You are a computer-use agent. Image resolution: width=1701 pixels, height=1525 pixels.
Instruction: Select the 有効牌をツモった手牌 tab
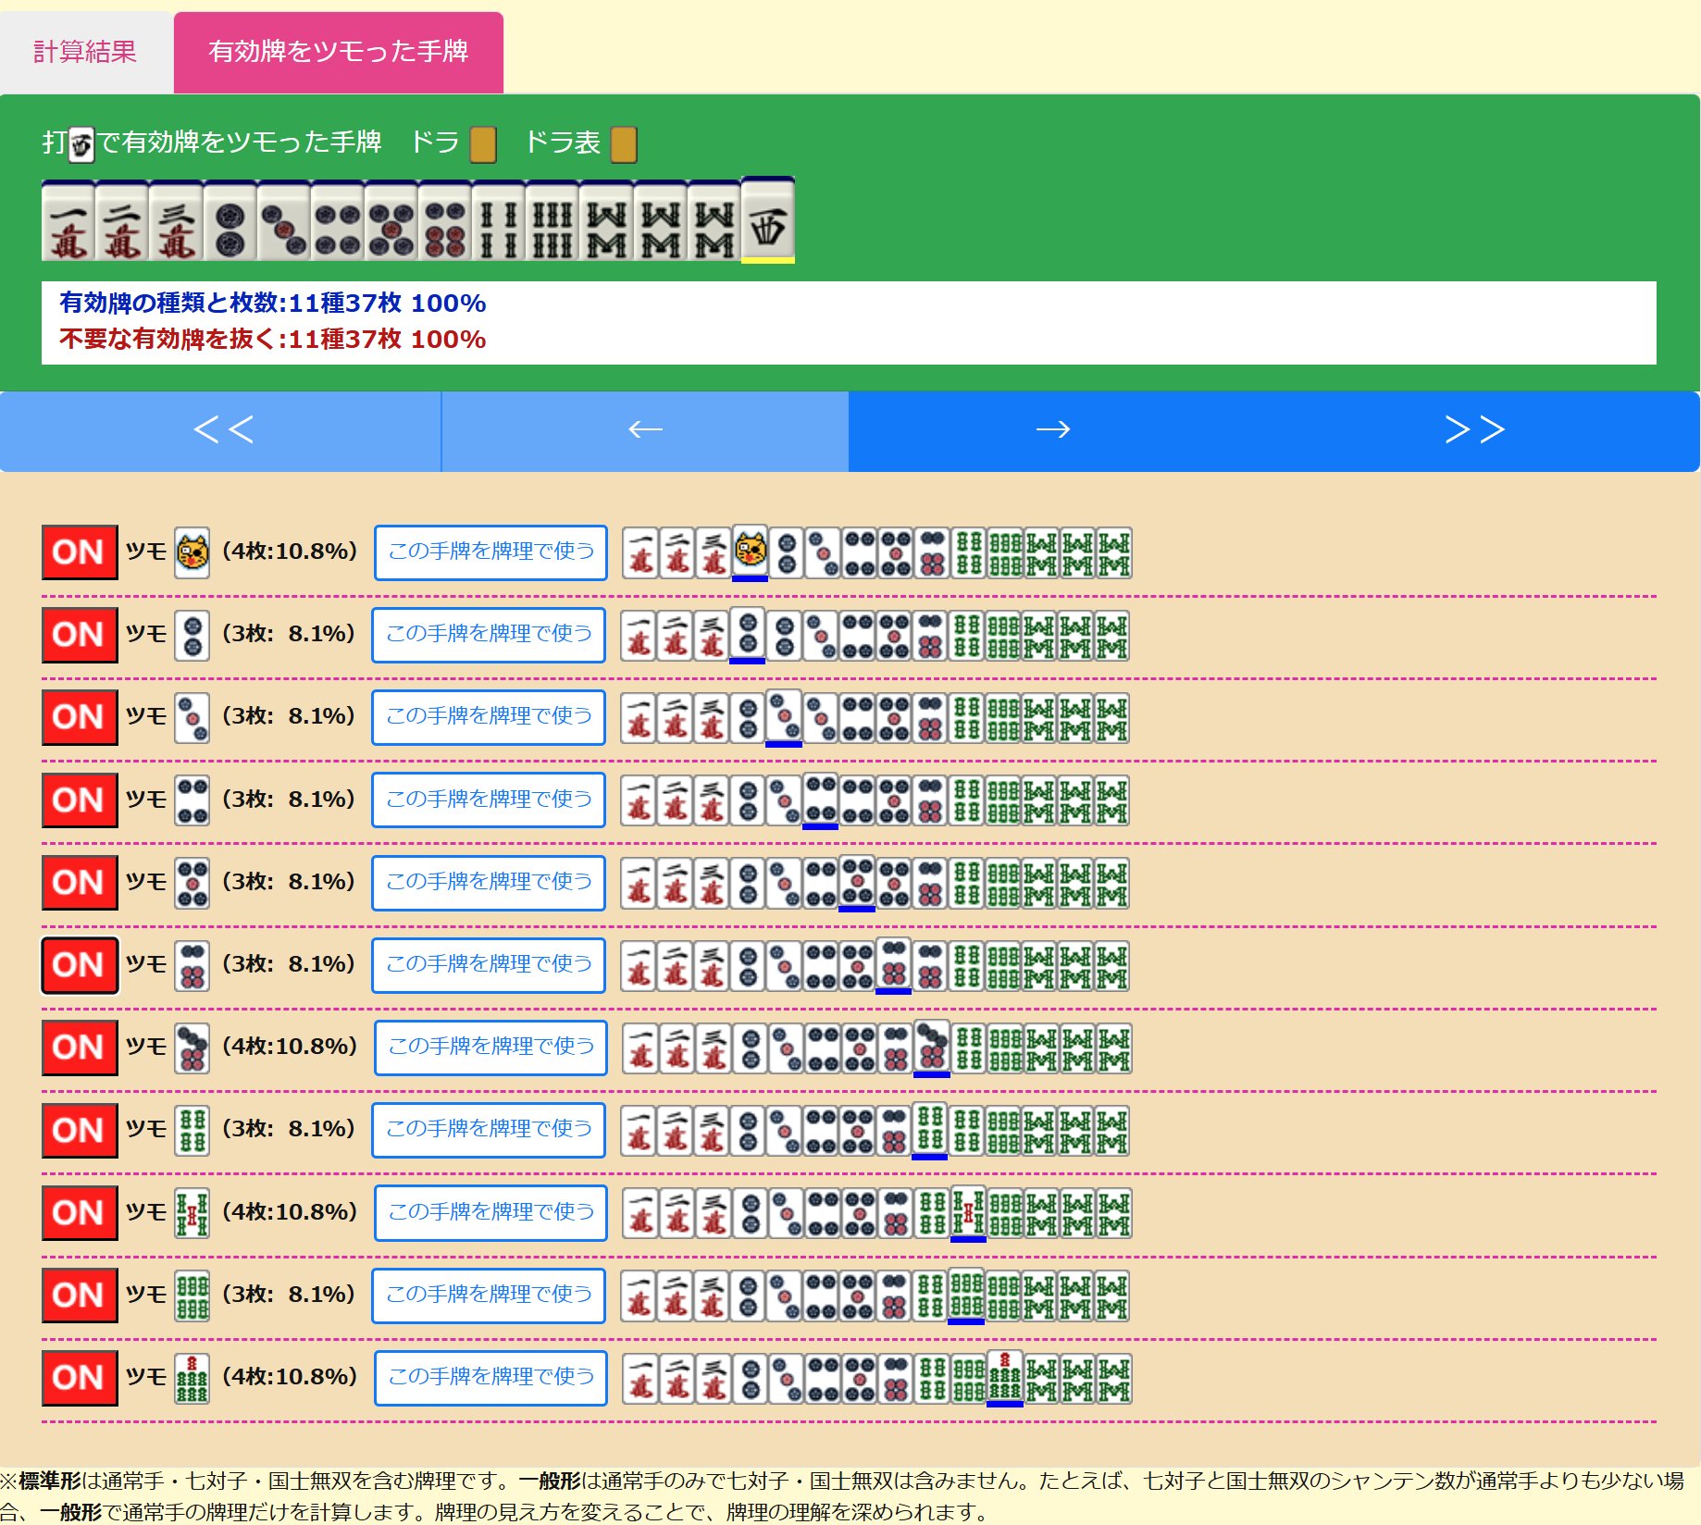click(338, 53)
